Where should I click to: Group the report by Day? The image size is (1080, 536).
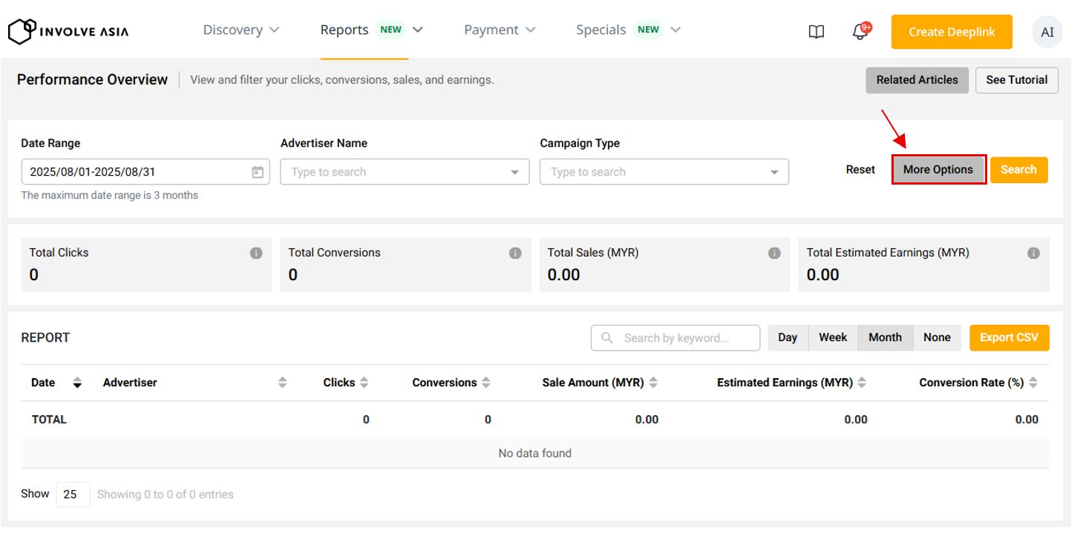click(x=788, y=338)
